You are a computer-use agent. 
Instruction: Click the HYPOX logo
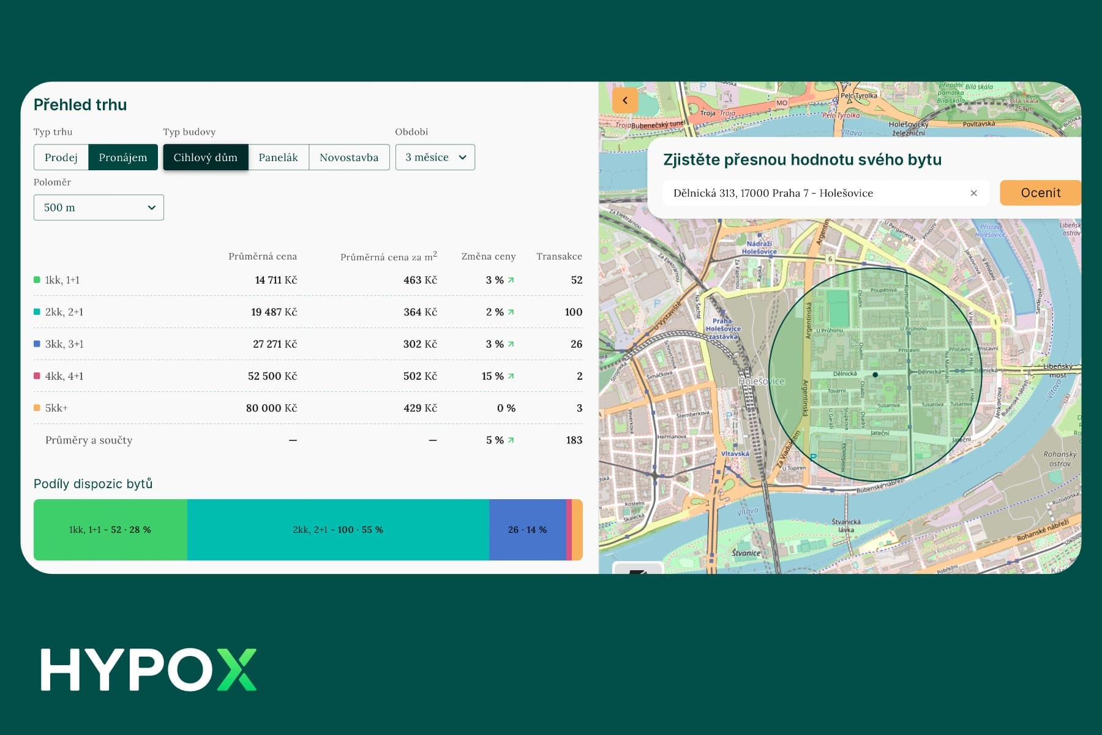click(149, 670)
